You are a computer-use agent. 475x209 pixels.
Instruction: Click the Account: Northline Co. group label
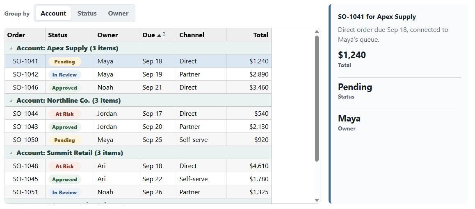point(69,100)
